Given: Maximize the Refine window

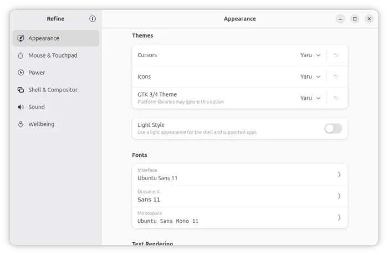Looking at the screenshot, I should [355, 19].
